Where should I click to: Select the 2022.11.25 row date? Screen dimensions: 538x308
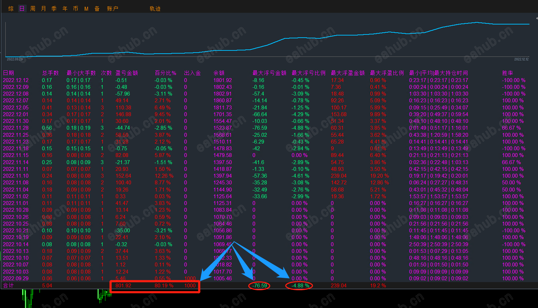point(16,135)
